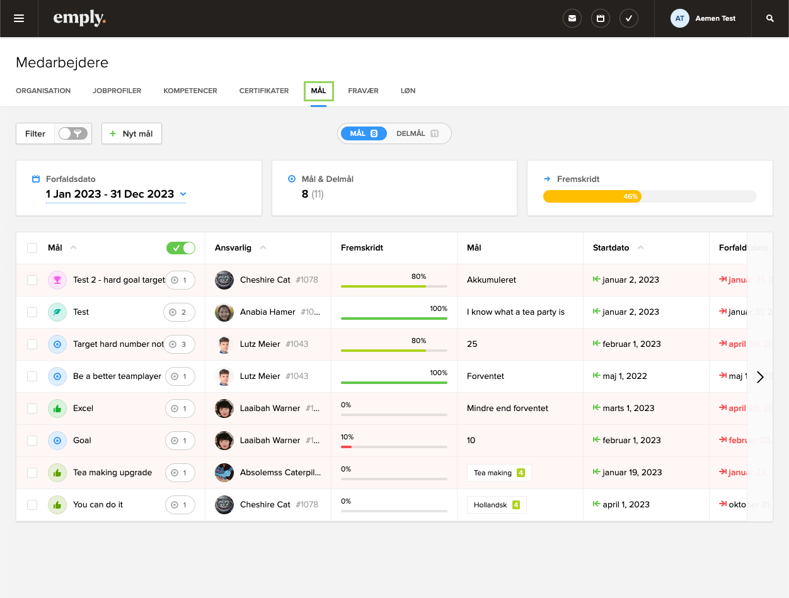
Task: Click the blue target icon beside 'Goal'
Action: coord(57,440)
